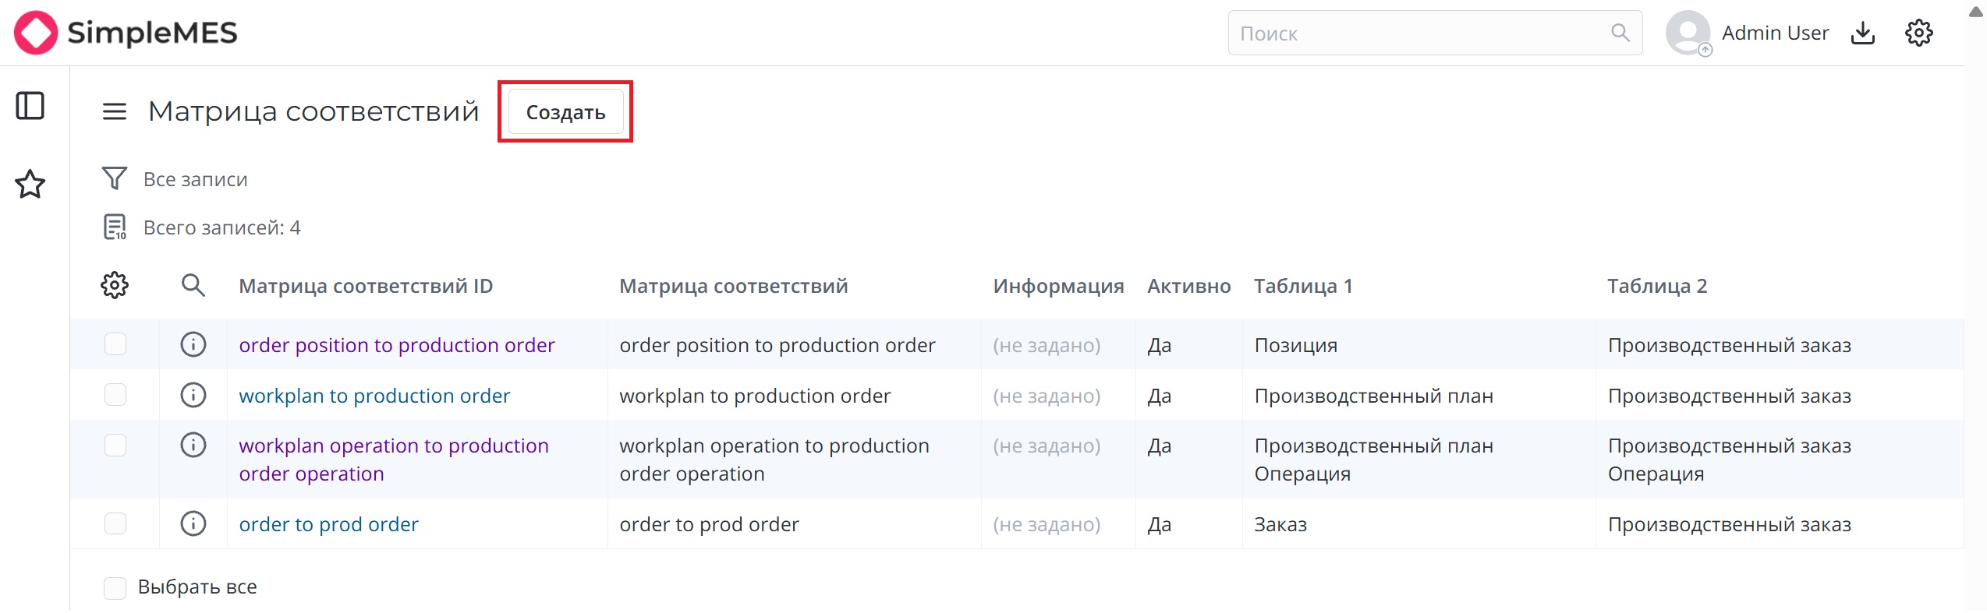Open favorites star icon in sidebar
This screenshot has height=613, width=1987.
[30, 185]
